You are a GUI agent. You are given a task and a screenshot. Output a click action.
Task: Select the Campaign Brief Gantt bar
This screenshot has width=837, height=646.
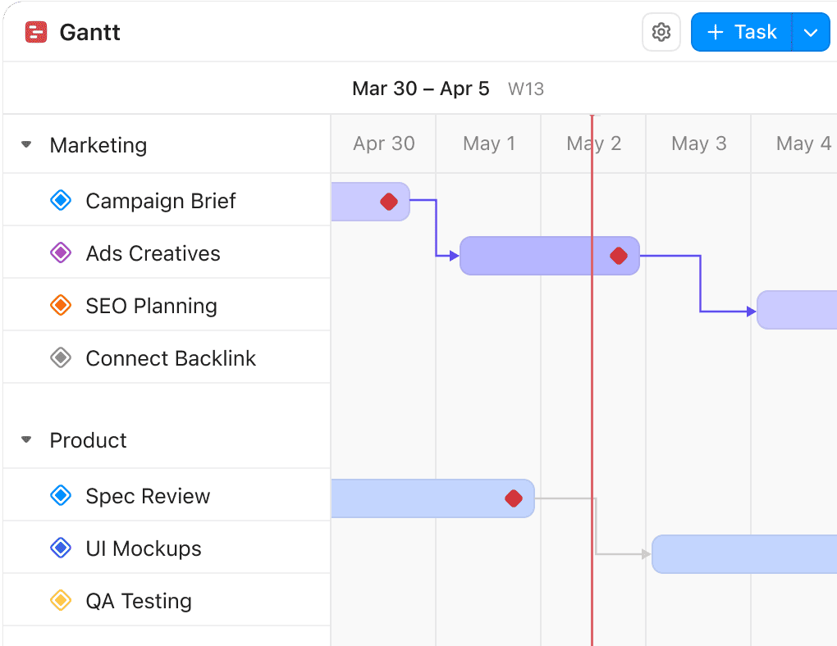(371, 202)
